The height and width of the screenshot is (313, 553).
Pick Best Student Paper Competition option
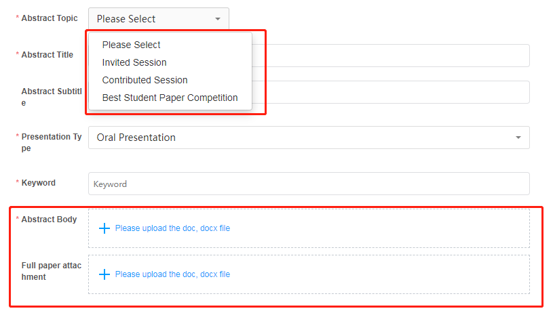[170, 98]
